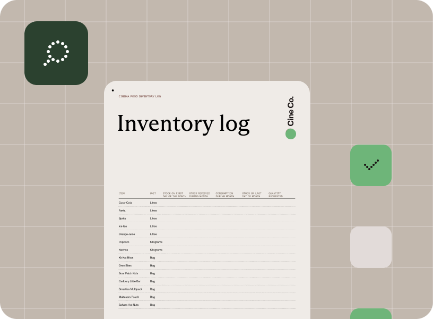Click the small black dot at document corner
This screenshot has height=319, width=433.
pos(112,90)
